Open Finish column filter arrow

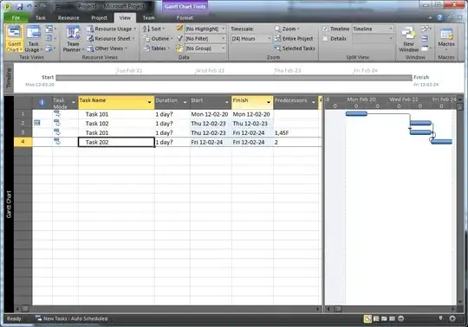coord(269,102)
